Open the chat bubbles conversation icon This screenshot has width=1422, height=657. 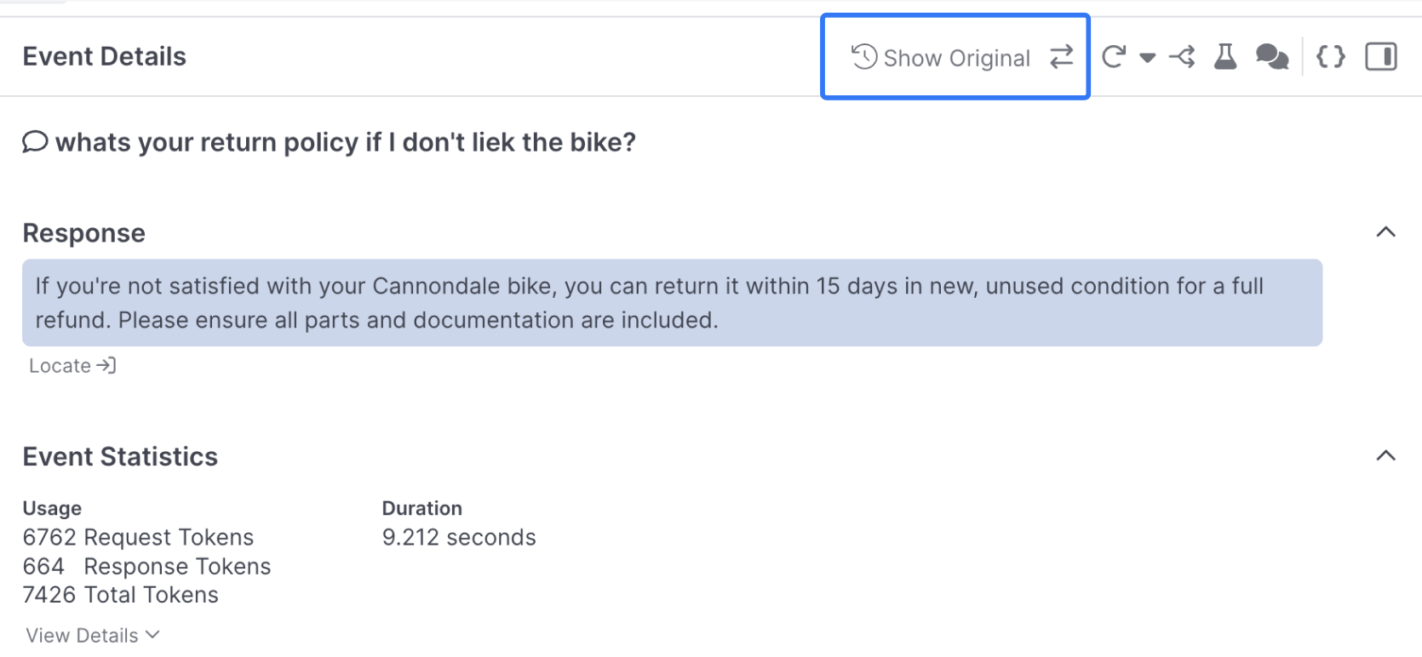1272,57
